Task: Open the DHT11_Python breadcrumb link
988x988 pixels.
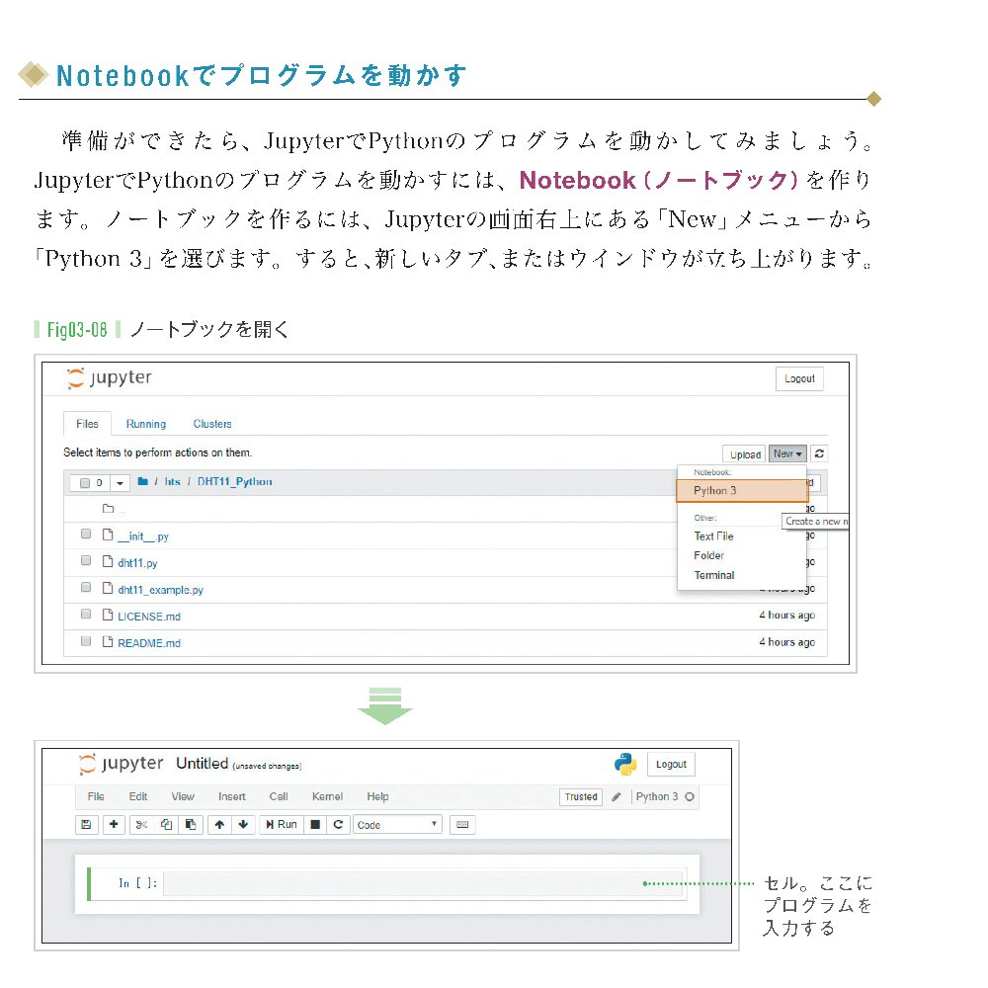Action: point(234,481)
